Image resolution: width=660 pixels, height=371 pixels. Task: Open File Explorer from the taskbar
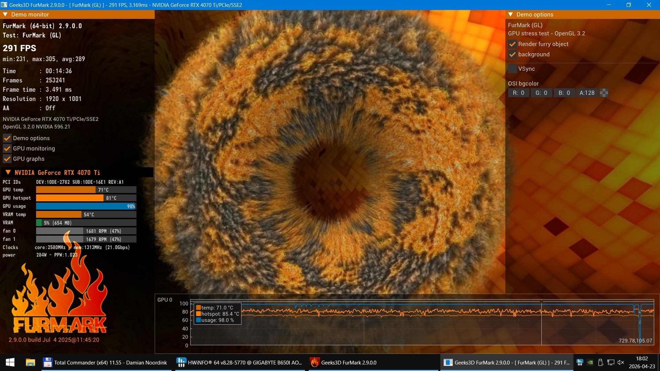pyautogui.click(x=30, y=362)
